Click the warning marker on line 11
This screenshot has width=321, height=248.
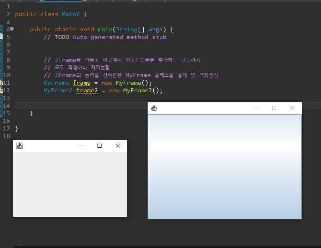tap(1, 83)
